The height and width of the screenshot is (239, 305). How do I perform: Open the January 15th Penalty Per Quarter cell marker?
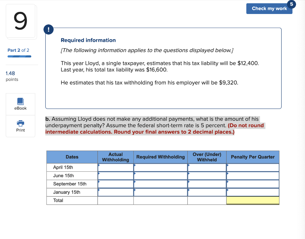click(253, 192)
